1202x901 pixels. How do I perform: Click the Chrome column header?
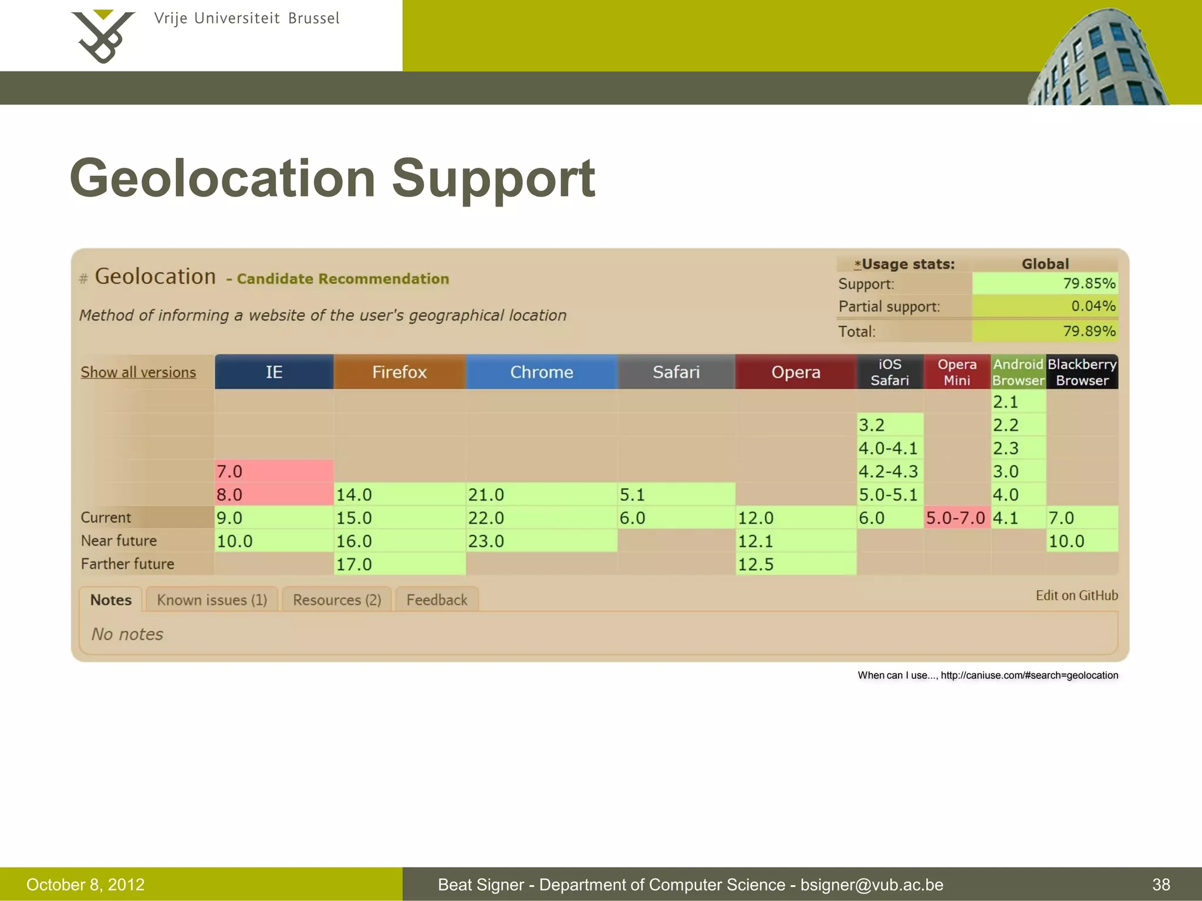point(541,372)
